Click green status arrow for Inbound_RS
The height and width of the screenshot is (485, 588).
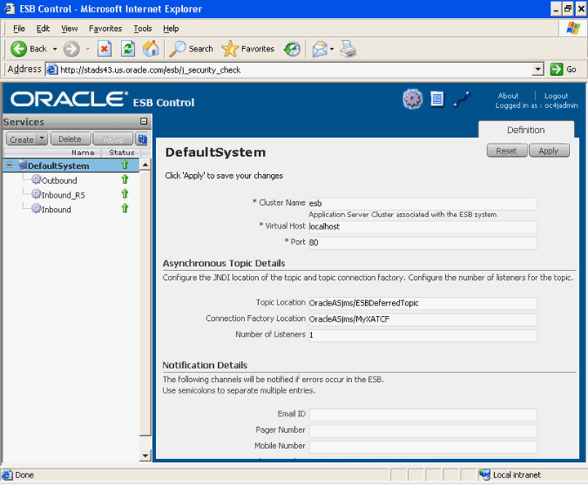(125, 194)
